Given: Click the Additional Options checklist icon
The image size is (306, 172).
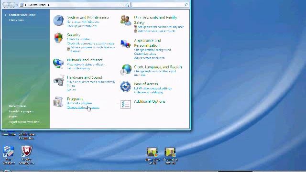Looking at the screenshot, I should (x=125, y=104).
